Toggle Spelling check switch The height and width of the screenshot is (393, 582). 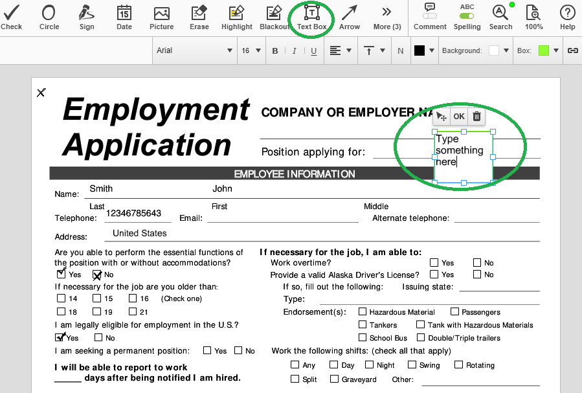(467, 16)
